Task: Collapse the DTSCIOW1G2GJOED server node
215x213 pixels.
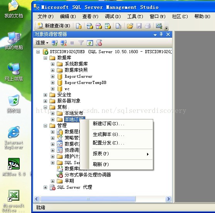Action: tap(38, 52)
